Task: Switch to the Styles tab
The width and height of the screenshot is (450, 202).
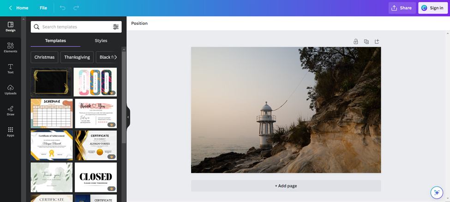Action: [x=101, y=40]
